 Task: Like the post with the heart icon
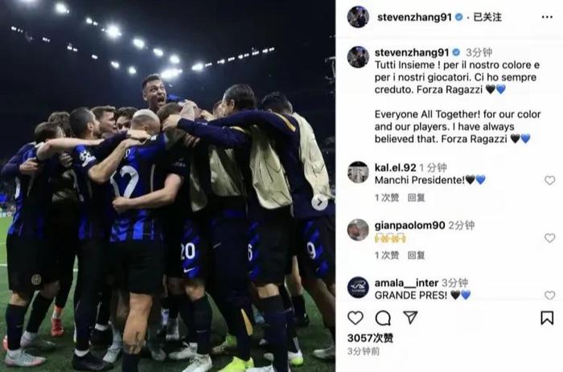[x=355, y=318]
